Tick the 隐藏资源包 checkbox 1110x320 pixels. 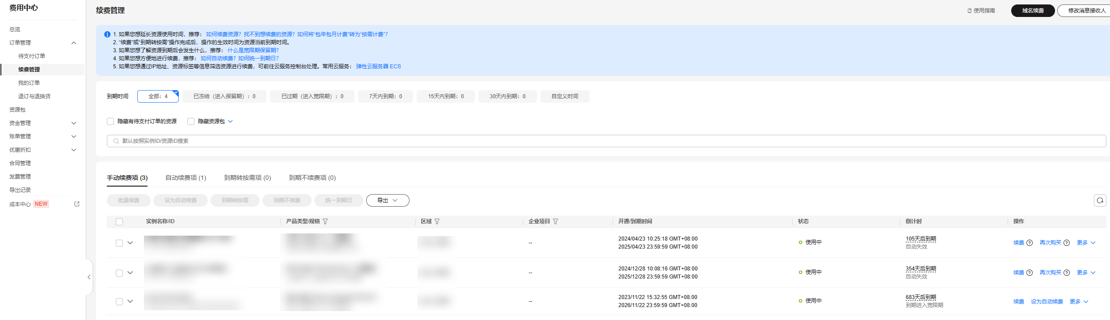point(191,121)
